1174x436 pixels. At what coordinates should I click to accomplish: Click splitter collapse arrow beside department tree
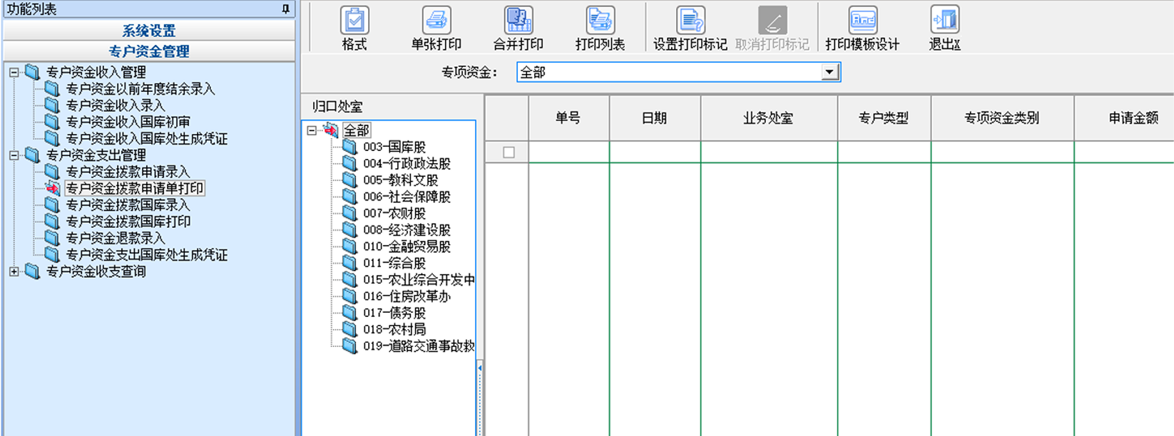[x=480, y=368]
